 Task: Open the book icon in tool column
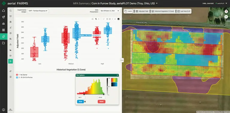coord(10,16)
